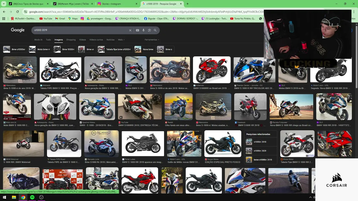Image resolution: width=358 pixels, height=201 pixels.
Task: Filter by Moto bmw rr chip
Action: [x=40, y=49]
